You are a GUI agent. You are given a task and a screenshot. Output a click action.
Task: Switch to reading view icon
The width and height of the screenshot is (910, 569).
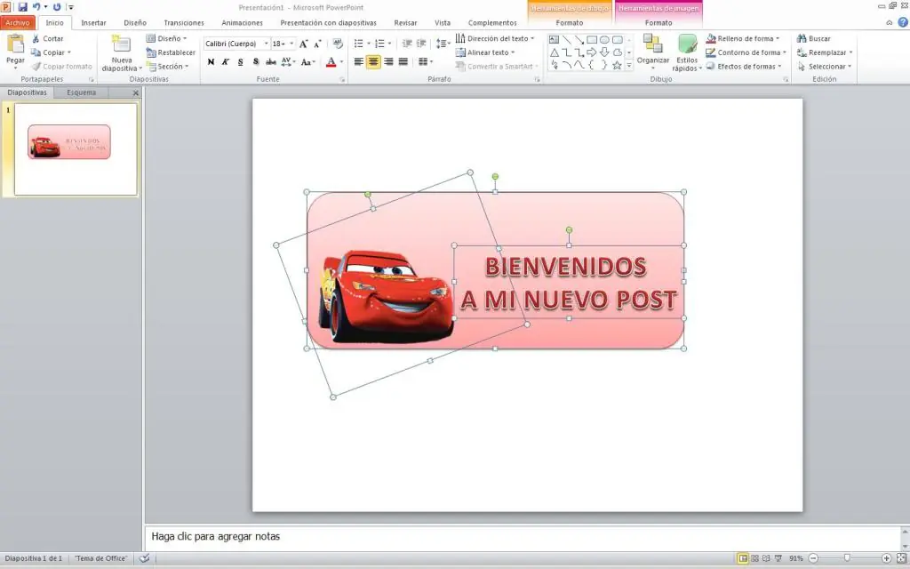click(x=766, y=558)
